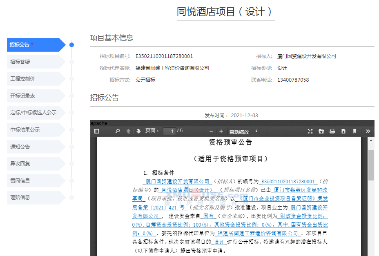Viewport: 379px width, 256px height.
Task: Click the 项目基本信息 section heading
Action: pyautogui.click(x=111, y=38)
